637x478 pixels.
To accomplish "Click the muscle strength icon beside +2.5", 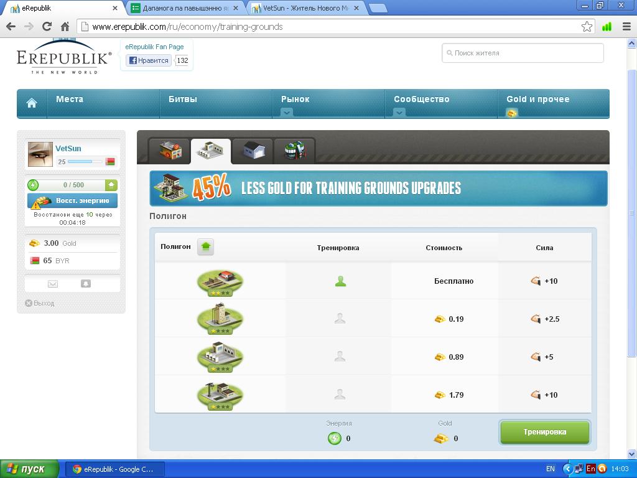I will [x=536, y=319].
